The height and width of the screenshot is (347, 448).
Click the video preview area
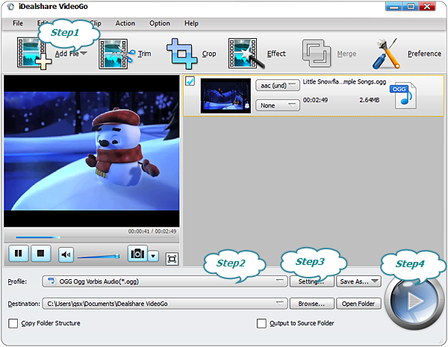coord(92,151)
